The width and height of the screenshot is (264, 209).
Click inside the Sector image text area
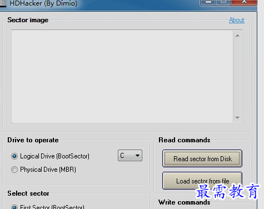point(122,76)
